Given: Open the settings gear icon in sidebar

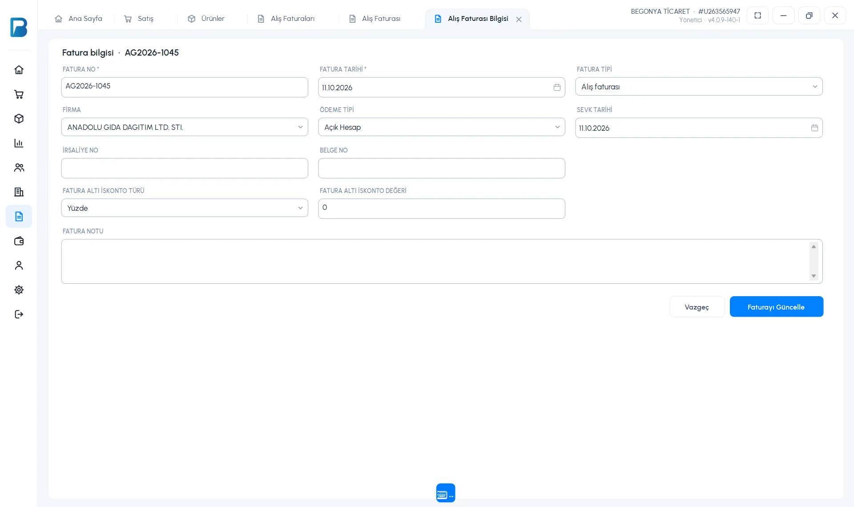Looking at the screenshot, I should 19,290.
